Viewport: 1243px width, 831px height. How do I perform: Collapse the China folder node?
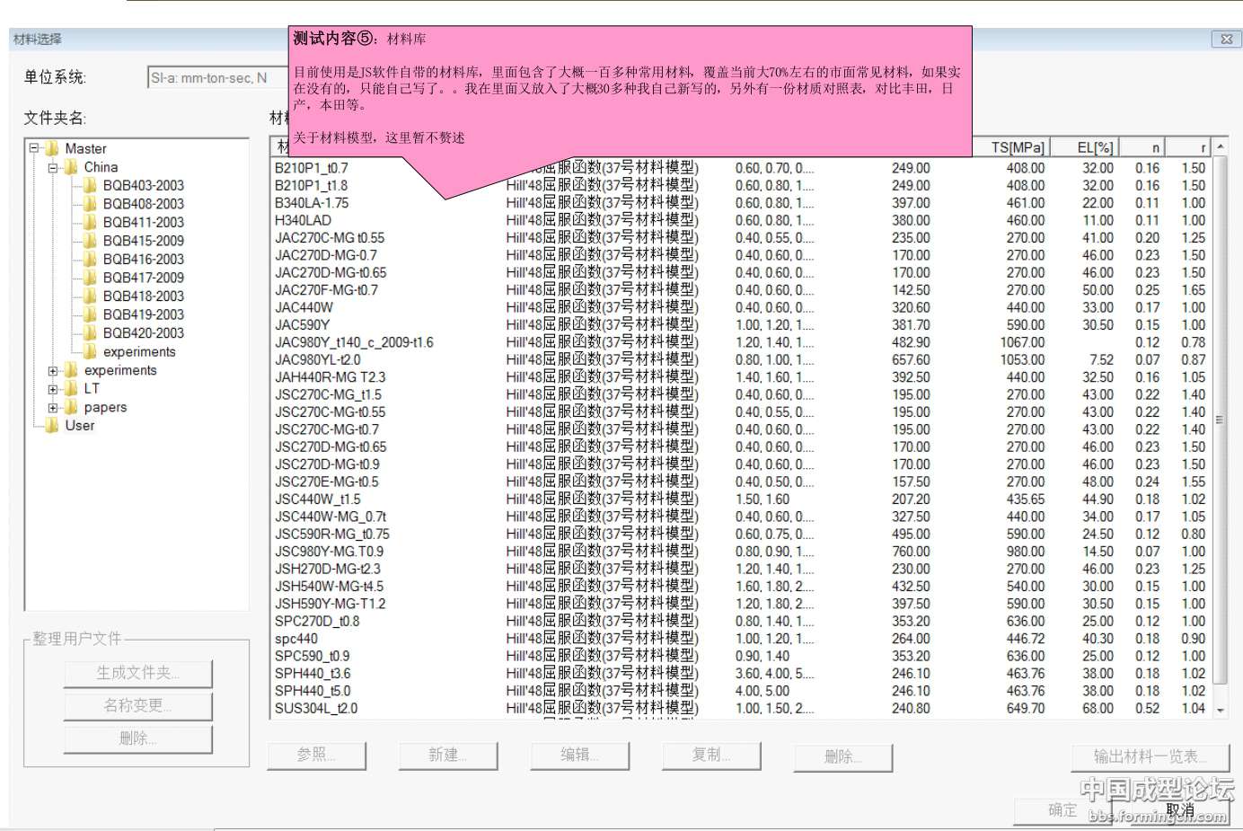pyautogui.click(x=53, y=168)
